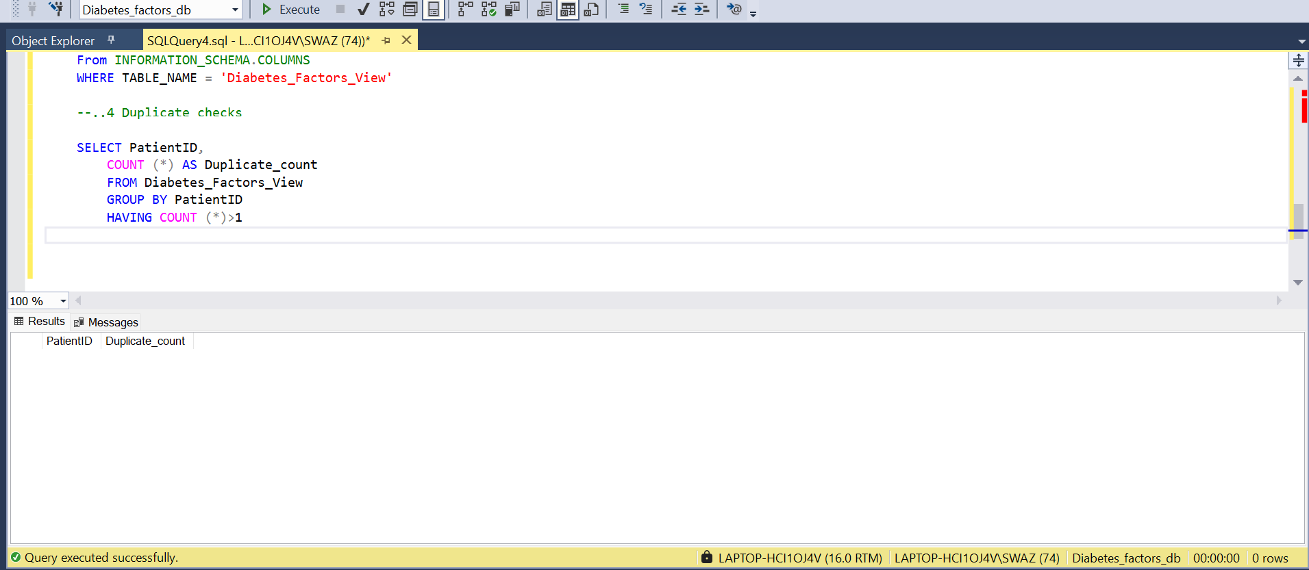The image size is (1309, 570).
Task: Click Diabetes_factors_db in the status bar
Action: pyautogui.click(x=1126, y=558)
